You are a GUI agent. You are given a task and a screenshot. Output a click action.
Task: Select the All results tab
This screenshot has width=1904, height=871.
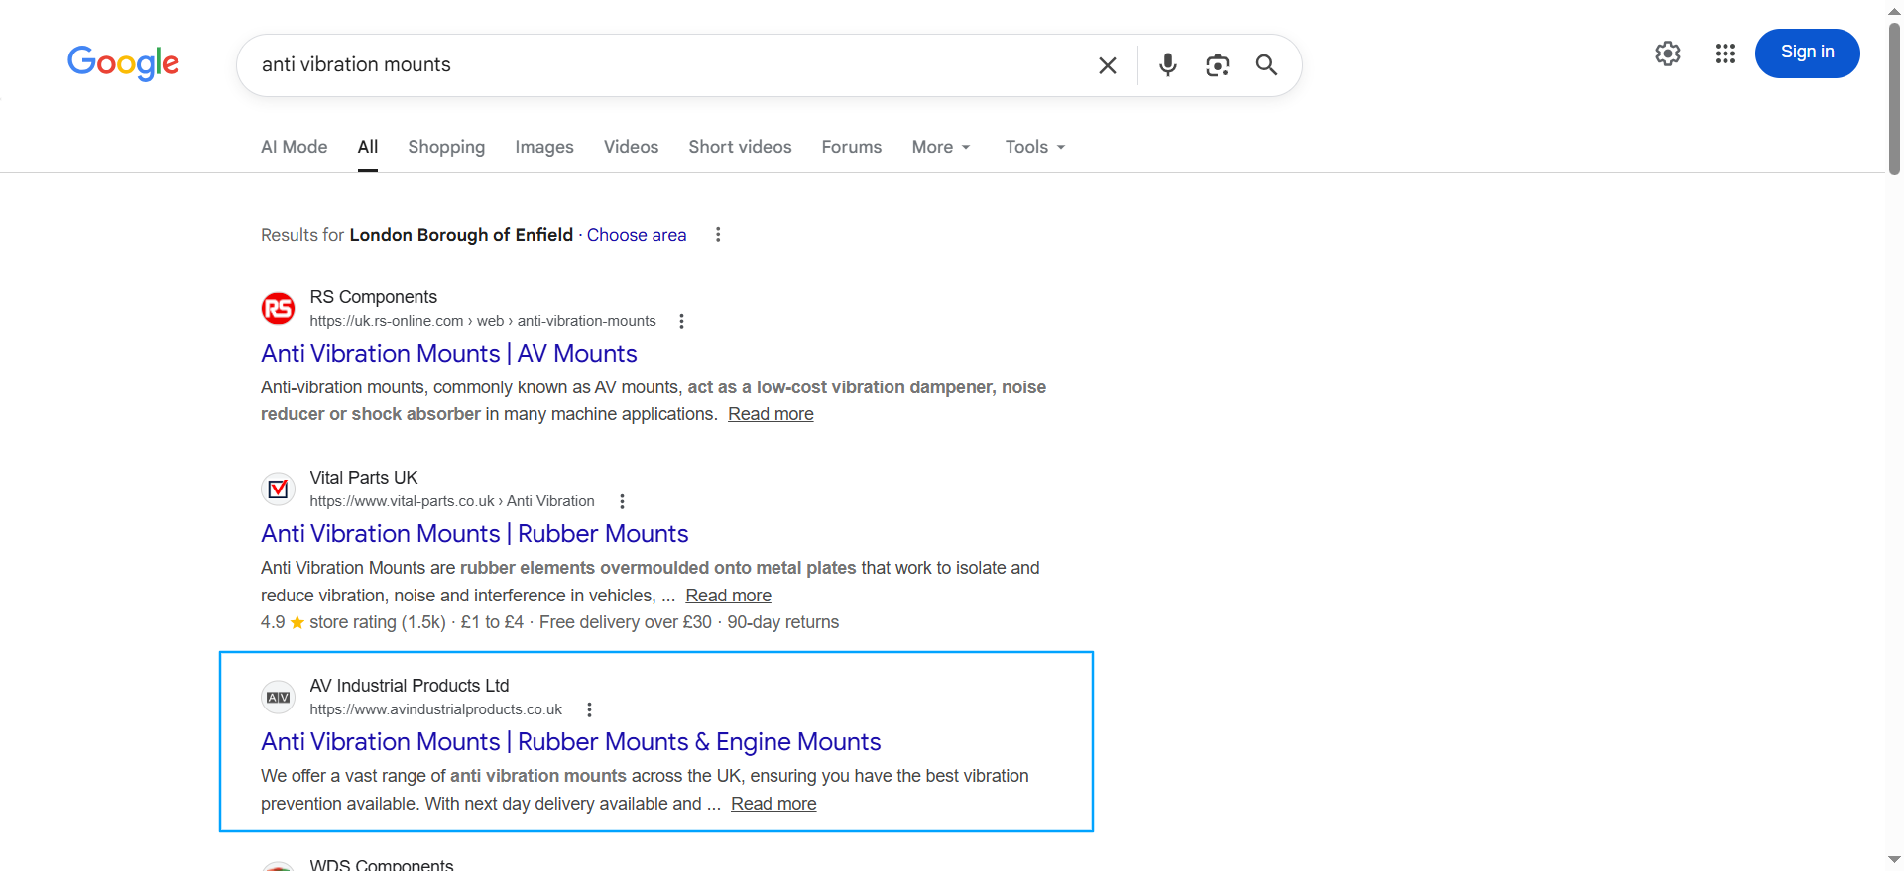pos(368,147)
